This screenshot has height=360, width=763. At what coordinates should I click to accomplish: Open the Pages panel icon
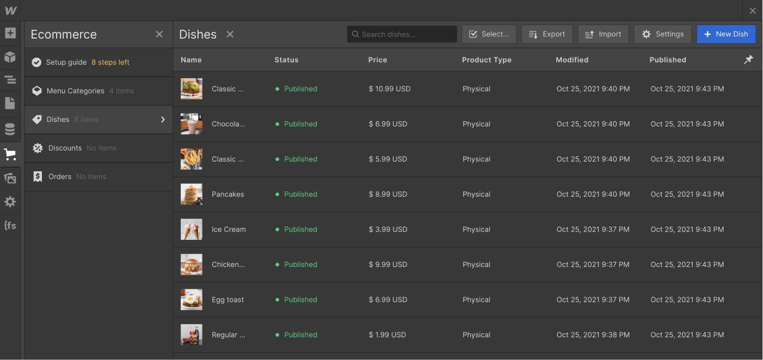click(10, 103)
